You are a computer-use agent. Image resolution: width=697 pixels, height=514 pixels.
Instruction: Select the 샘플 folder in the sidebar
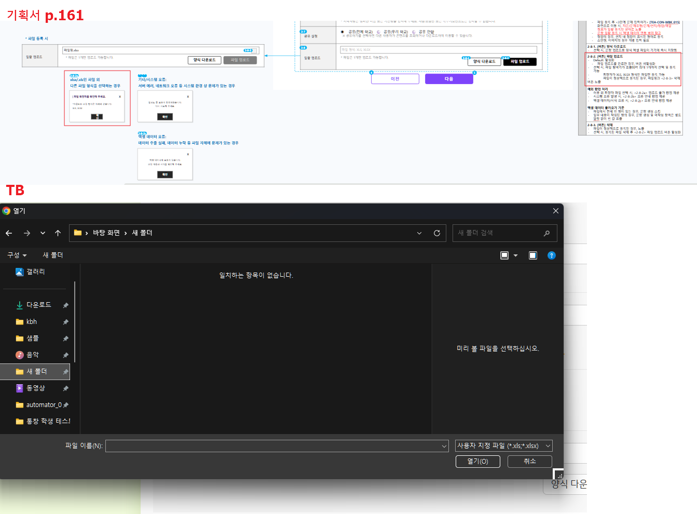tap(33, 339)
